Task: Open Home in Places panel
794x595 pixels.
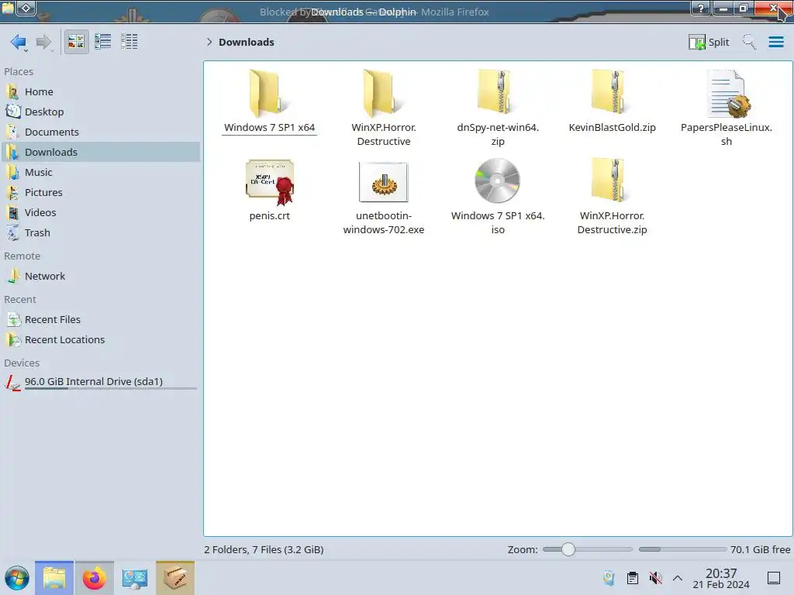Action: (x=100, y=91)
